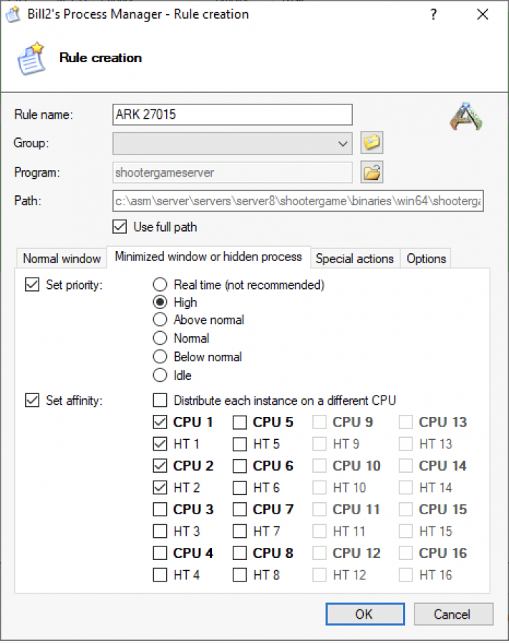Select the Idle priority radio button
The width and height of the screenshot is (509, 643).
coord(160,375)
